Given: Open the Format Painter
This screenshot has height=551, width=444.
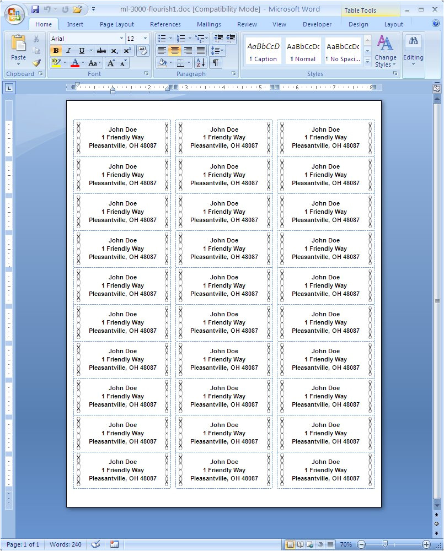Looking at the screenshot, I should (x=35, y=62).
